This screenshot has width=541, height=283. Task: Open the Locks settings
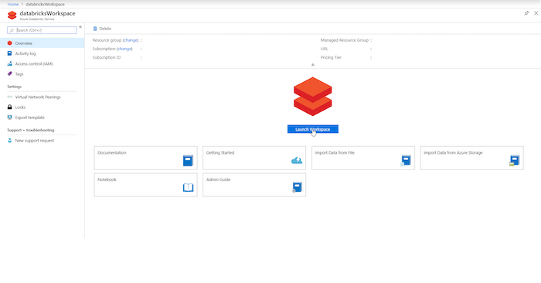(x=20, y=107)
